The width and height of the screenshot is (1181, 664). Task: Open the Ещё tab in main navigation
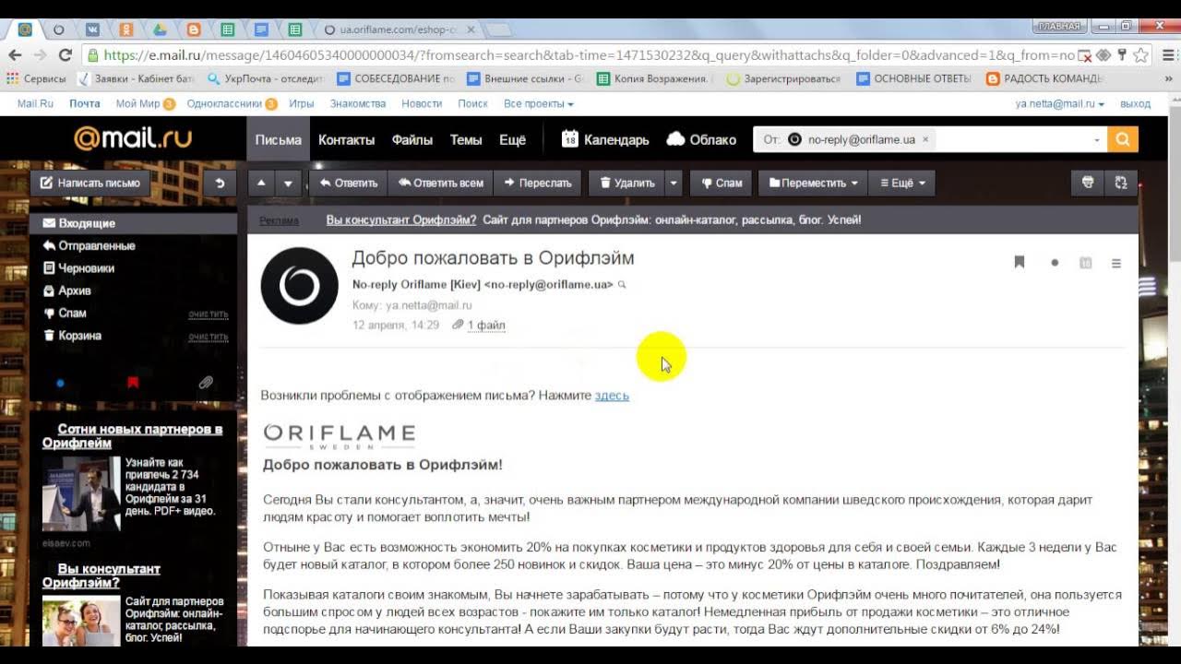pos(512,139)
